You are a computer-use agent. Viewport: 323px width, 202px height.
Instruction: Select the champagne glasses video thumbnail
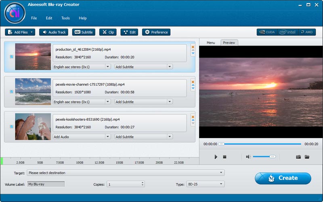pos(33,127)
